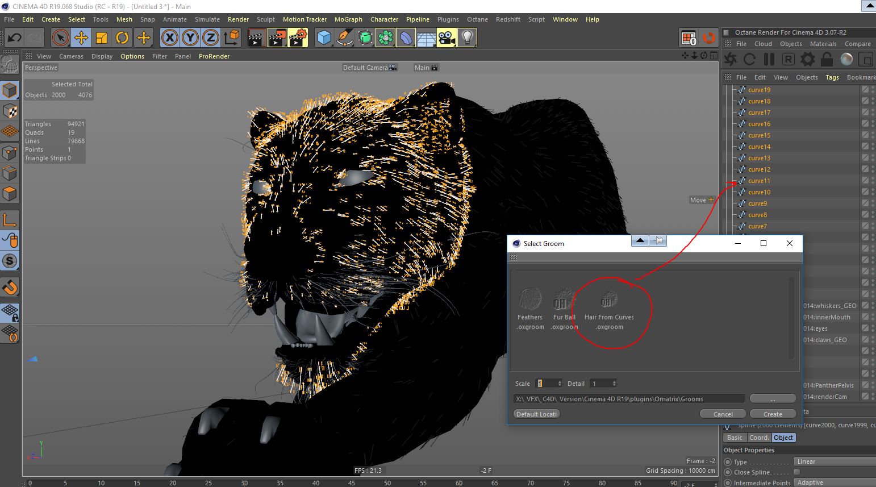The height and width of the screenshot is (487, 876).
Task: Toggle the Z axis lock
Action: click(x=210, y=38)
